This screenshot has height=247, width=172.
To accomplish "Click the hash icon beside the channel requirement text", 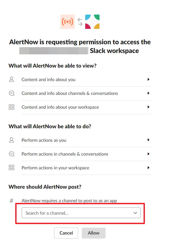I will point(11,201).
